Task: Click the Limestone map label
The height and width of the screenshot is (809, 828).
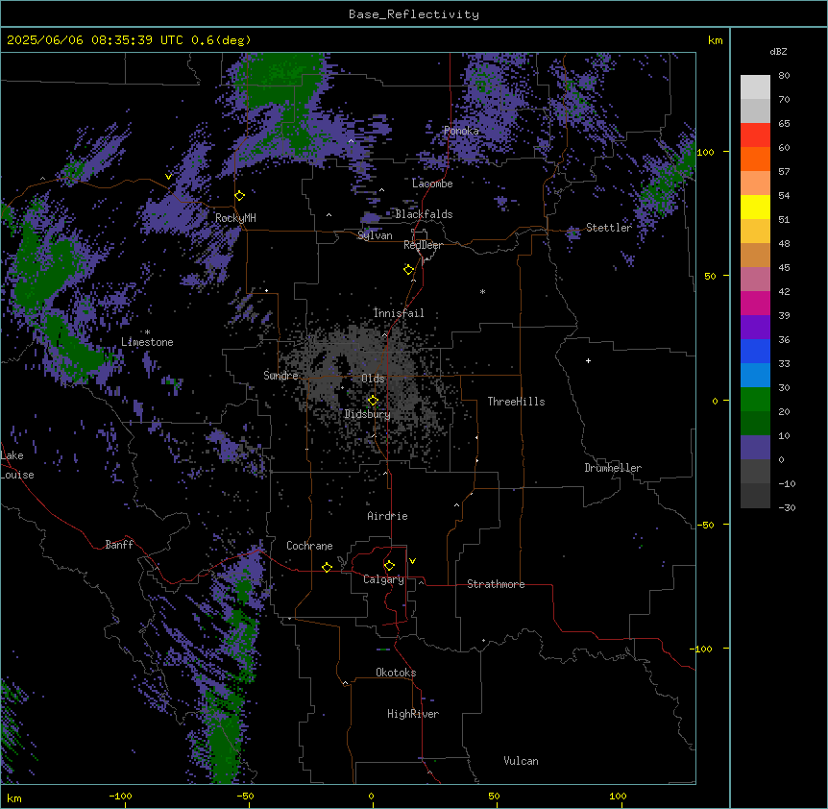Action: [x=147, y=342]
